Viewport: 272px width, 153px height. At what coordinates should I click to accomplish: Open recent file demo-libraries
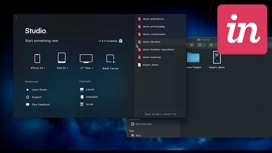[x=160, y=42]
